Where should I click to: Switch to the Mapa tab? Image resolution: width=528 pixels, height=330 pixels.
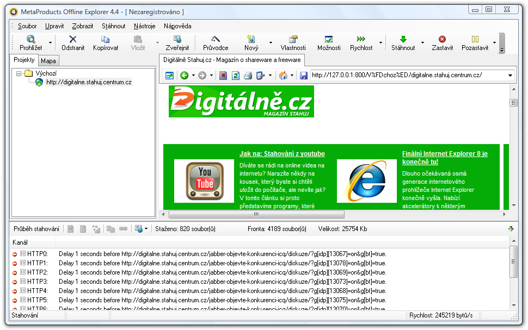48,61
